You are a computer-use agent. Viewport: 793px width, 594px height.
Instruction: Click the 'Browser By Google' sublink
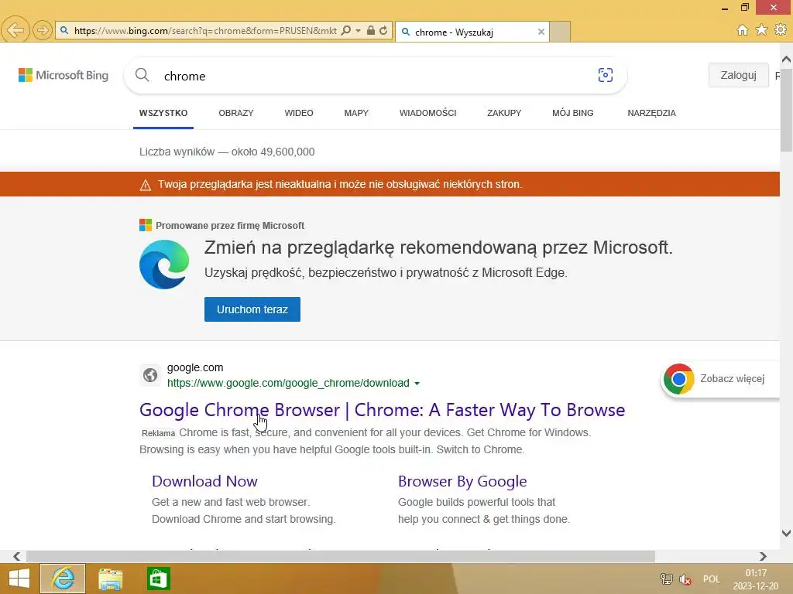462,481
